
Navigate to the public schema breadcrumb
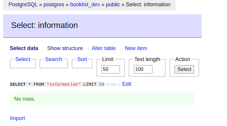coord(113,5)
